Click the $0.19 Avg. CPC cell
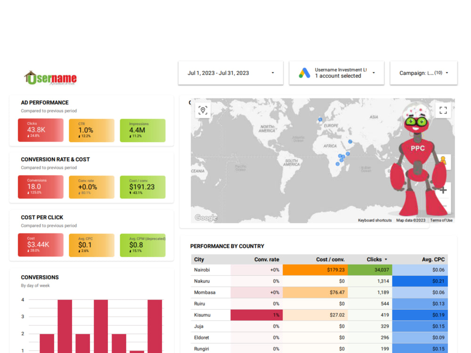 [420, 315]
